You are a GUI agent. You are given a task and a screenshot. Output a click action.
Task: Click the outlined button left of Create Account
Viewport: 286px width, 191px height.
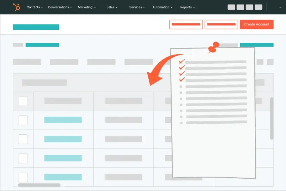point(221,24)
